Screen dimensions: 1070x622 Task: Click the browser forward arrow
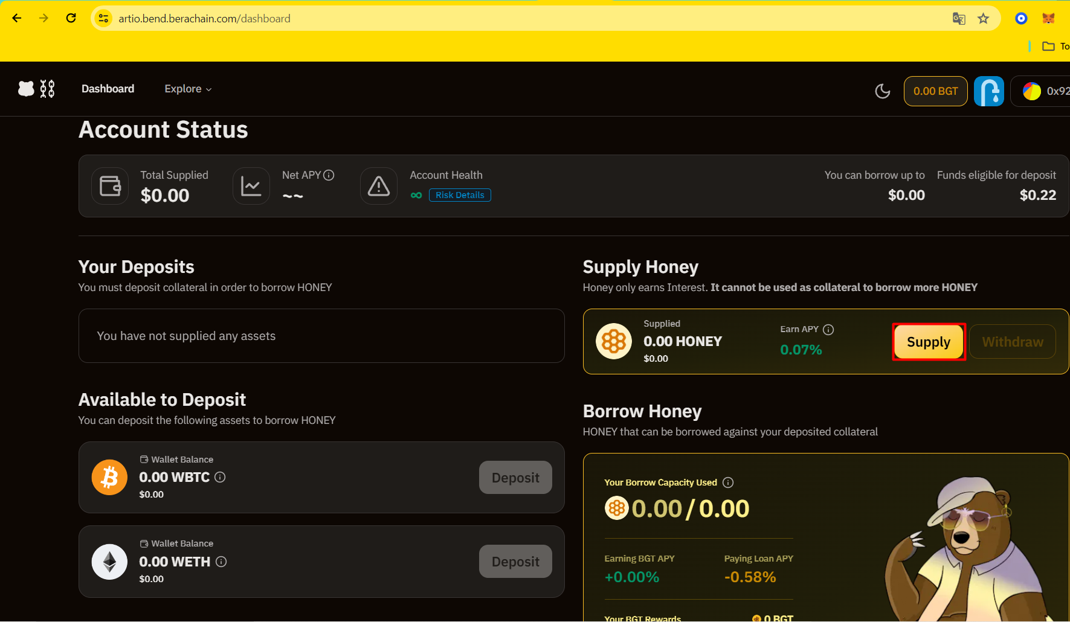(x=44, y=18)
